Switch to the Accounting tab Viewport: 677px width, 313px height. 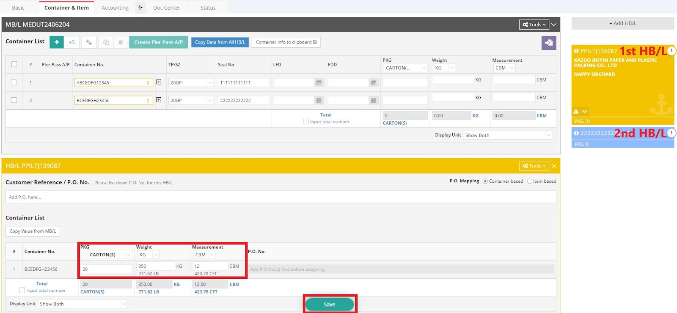click(x=115, y=8)
